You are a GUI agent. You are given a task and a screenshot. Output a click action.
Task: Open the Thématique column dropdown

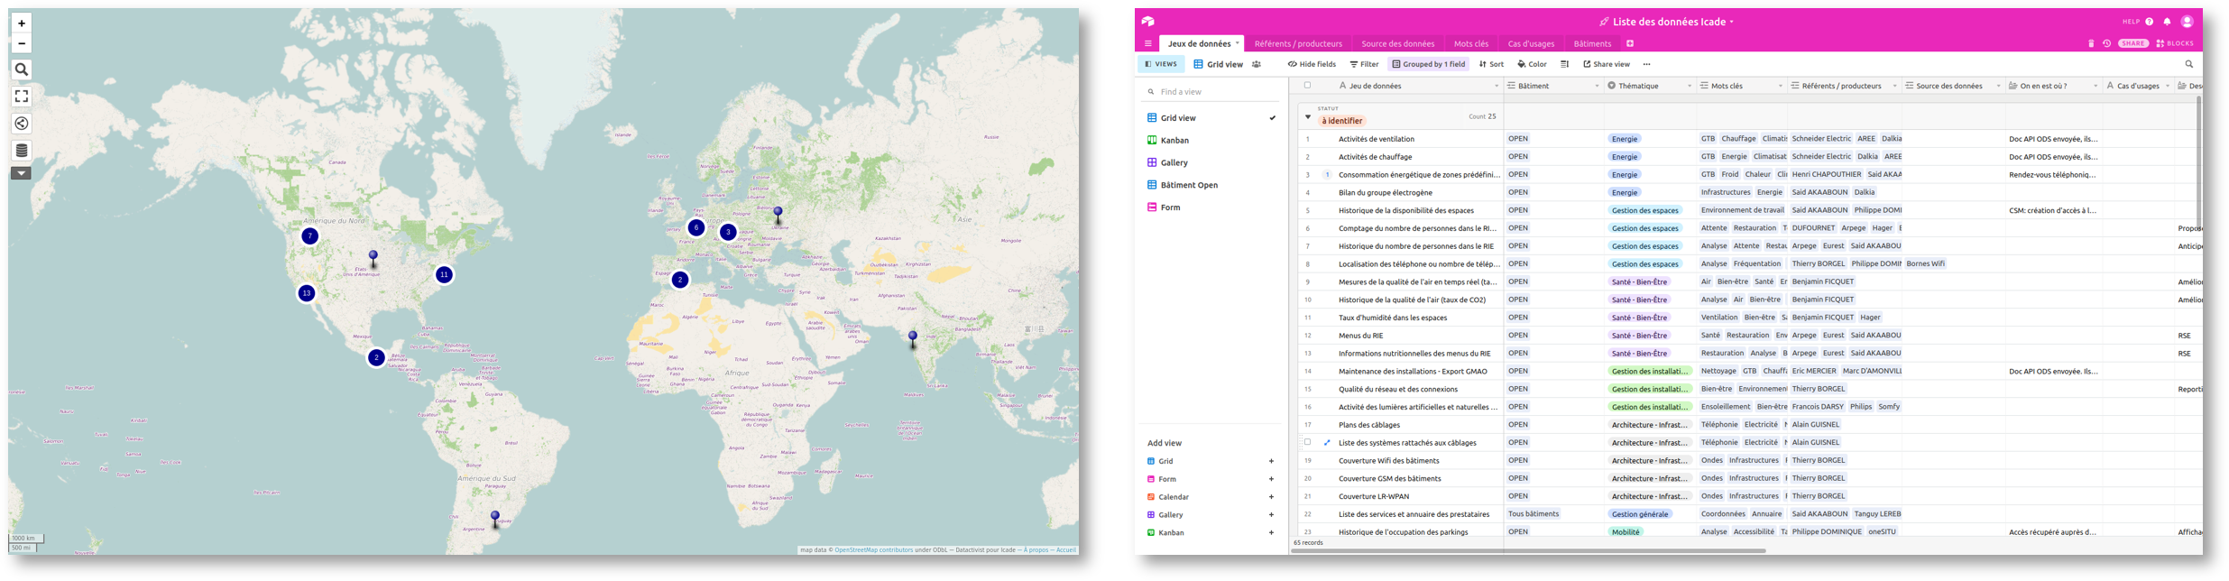pos(1690,87)
